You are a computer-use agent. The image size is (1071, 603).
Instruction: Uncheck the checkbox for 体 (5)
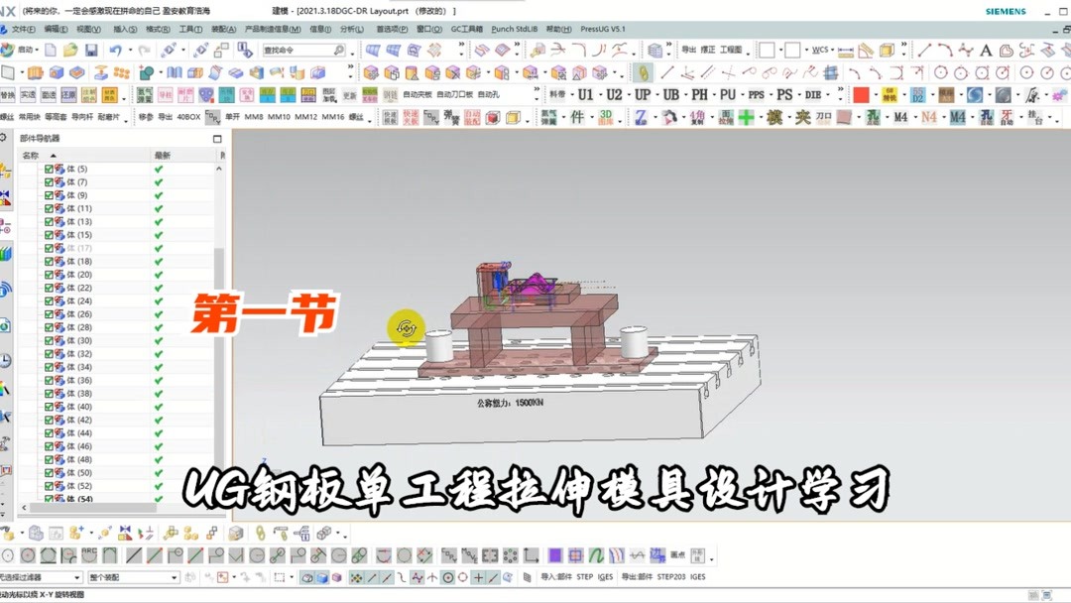49,169
